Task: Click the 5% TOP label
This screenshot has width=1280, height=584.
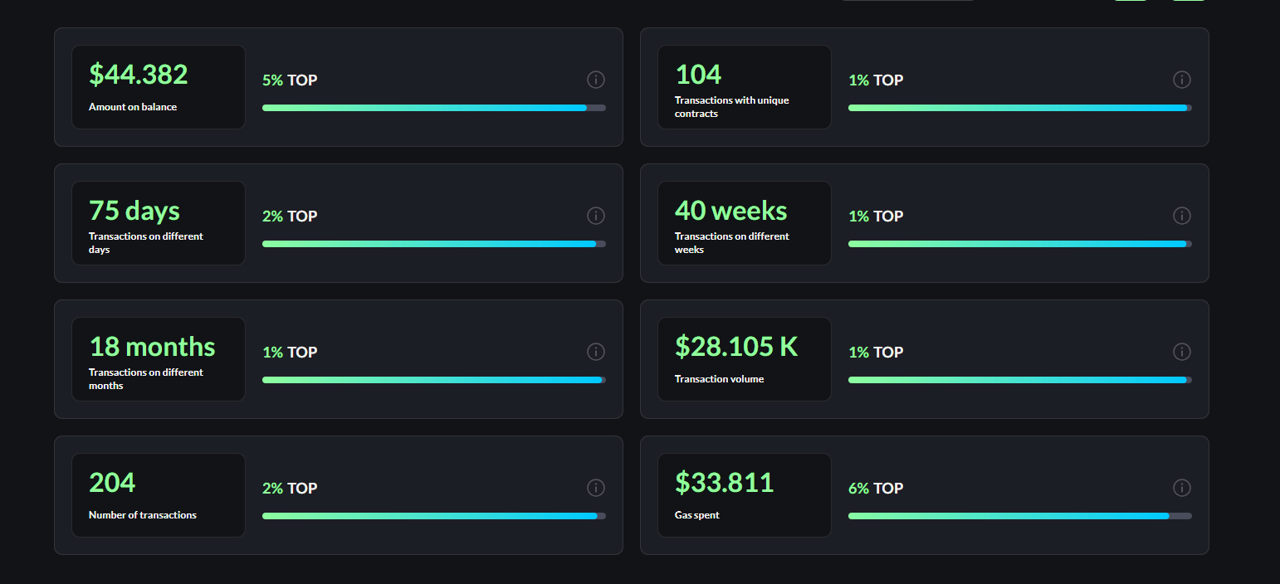Action: click(290, 80)
